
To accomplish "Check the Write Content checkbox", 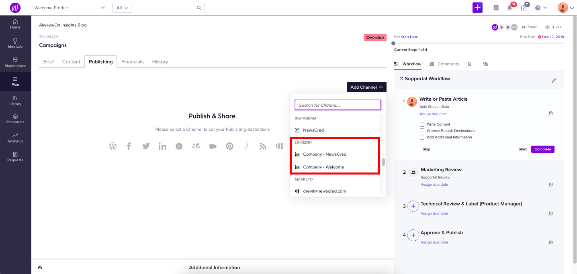I will pyautogui.click(x=422, y=124).
